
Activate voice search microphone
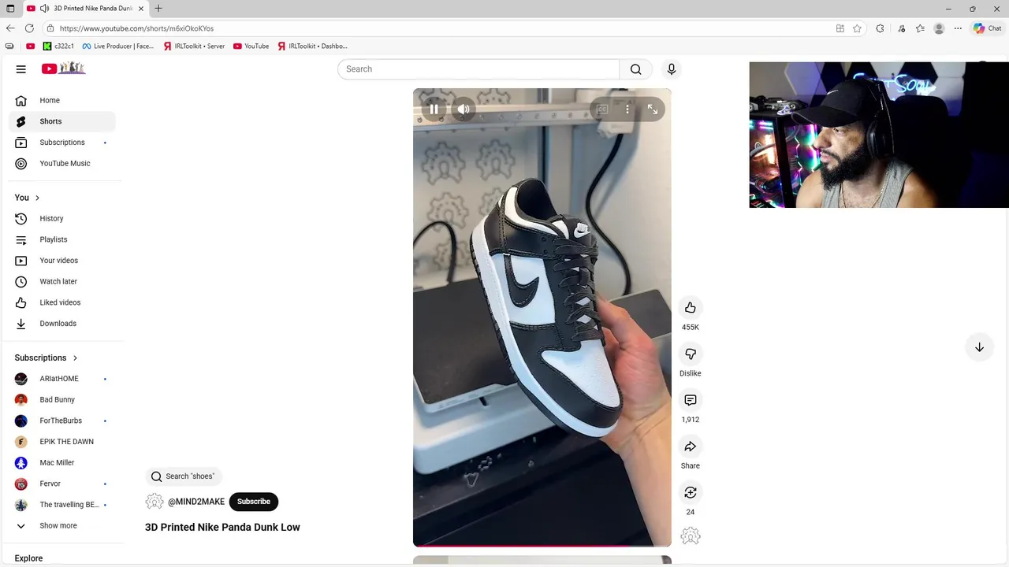pyautogui.click(x=672, y=69)
